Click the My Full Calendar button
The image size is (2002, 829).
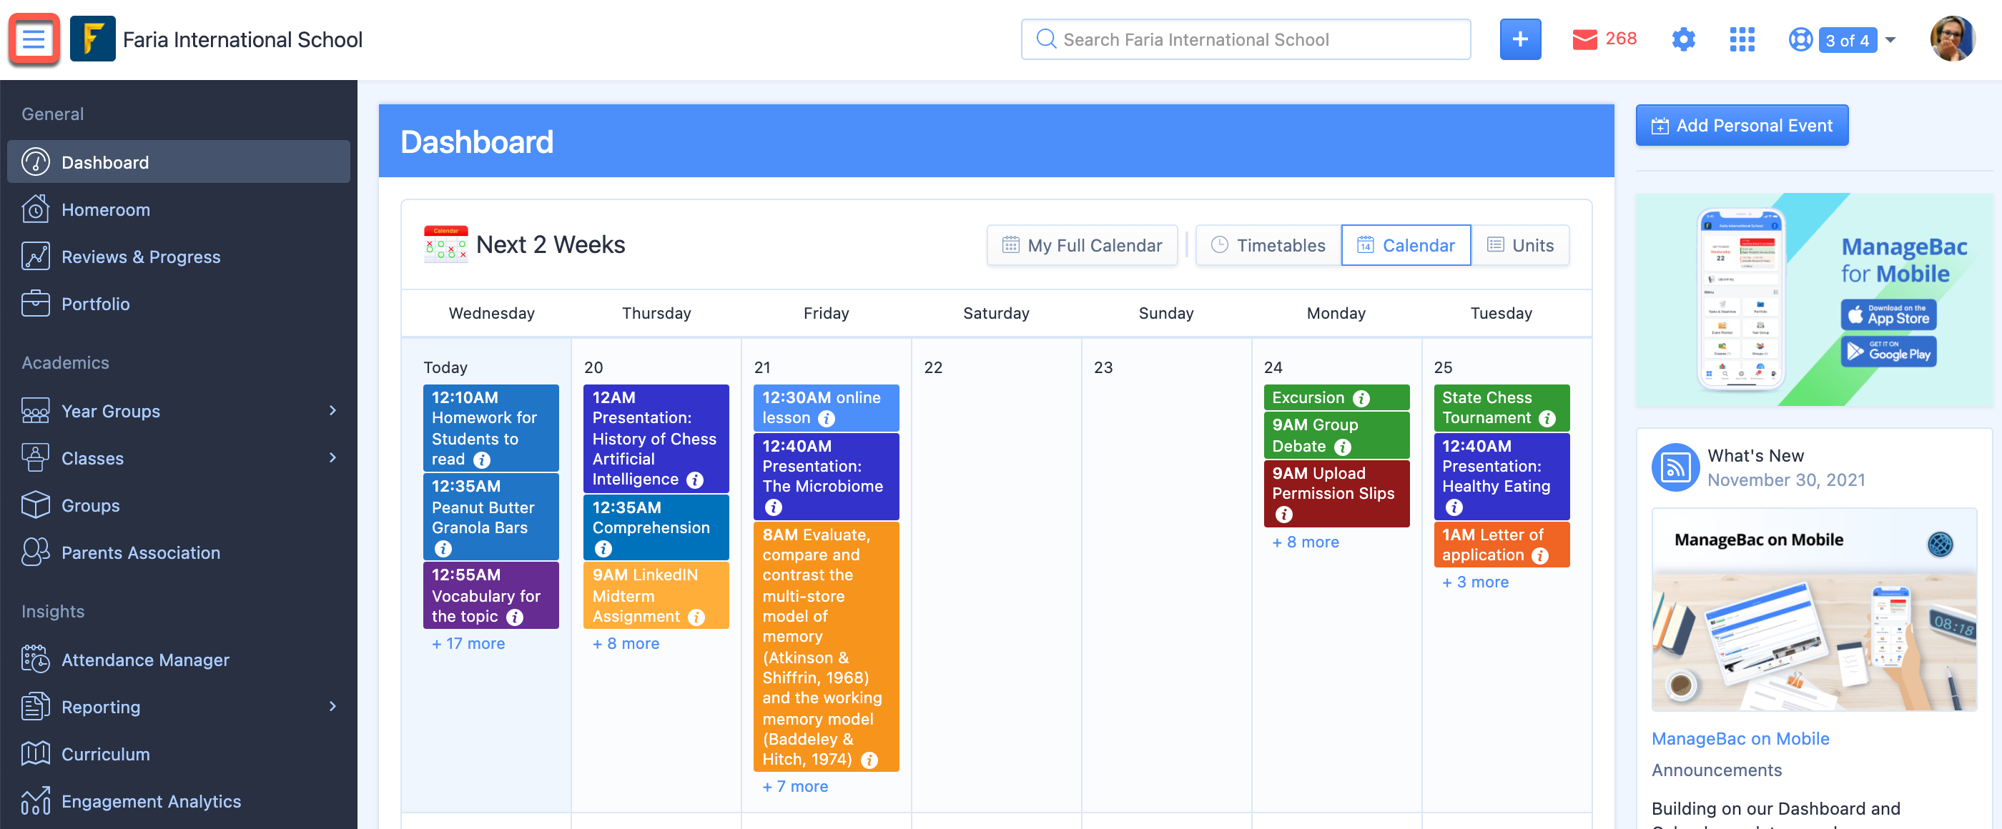1082,246
